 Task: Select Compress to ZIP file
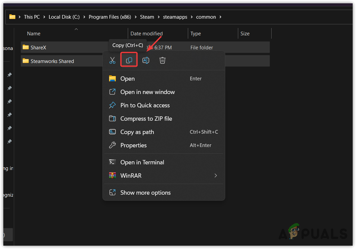pos(146,119)
